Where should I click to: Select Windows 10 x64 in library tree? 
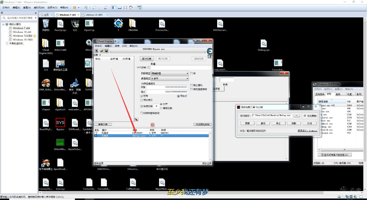click(x=22, y=32)
